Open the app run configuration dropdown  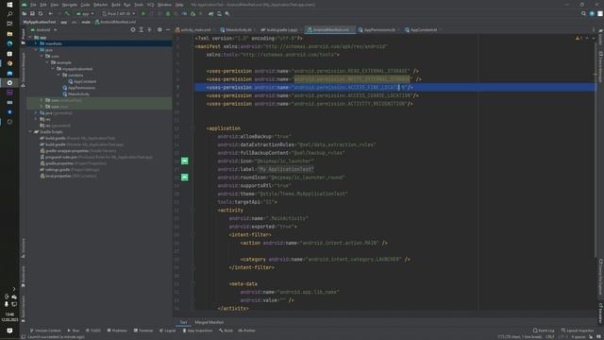pyautogui.click(x=85, y=13)
